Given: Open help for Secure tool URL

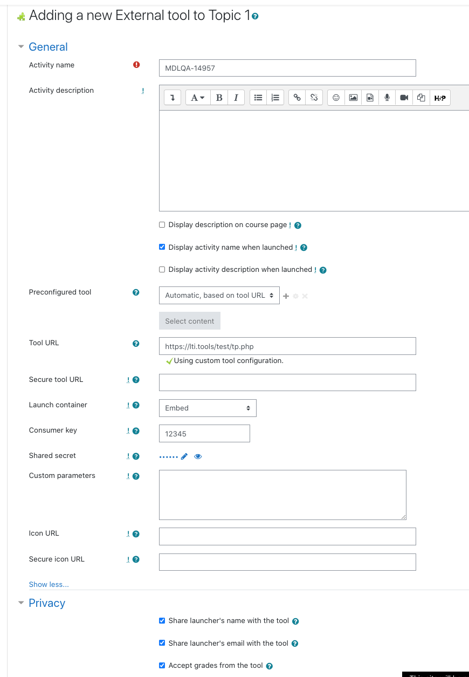Looking at the screenshot, I should coord(136,380).
